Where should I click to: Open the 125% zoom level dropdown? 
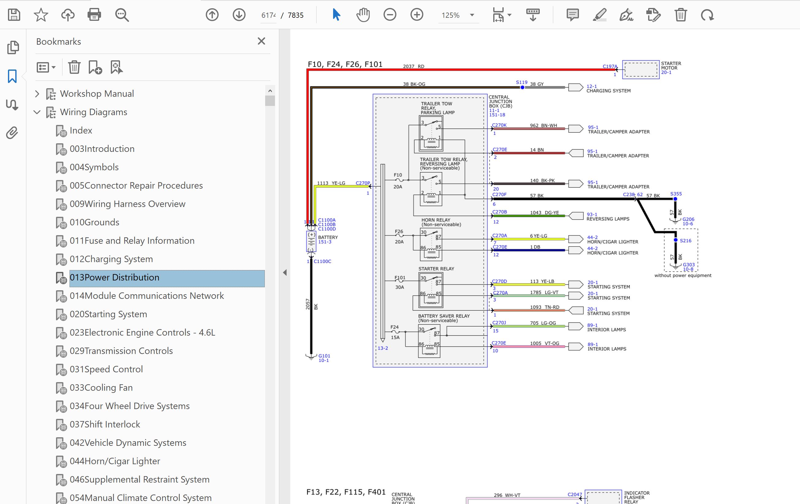tap(472, 15)
